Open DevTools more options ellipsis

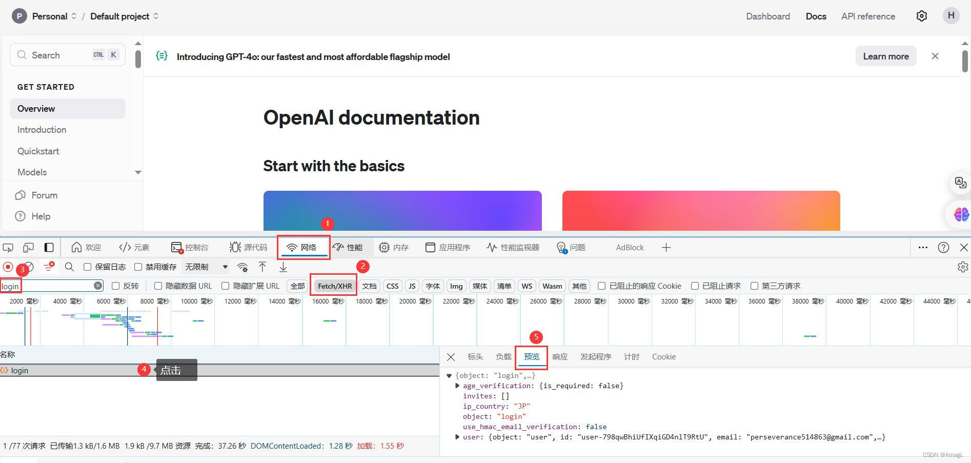(x=923, y=248)
